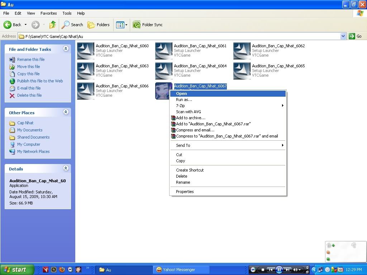Click E-mail this file link
This screenshot has height=275, width=367.
point(29,88)
